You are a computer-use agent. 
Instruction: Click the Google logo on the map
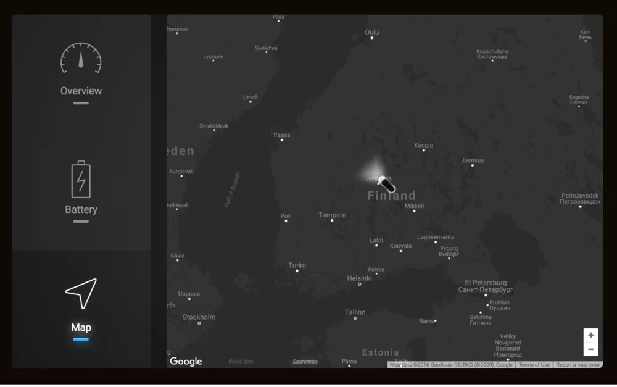[x=186, y=362]
